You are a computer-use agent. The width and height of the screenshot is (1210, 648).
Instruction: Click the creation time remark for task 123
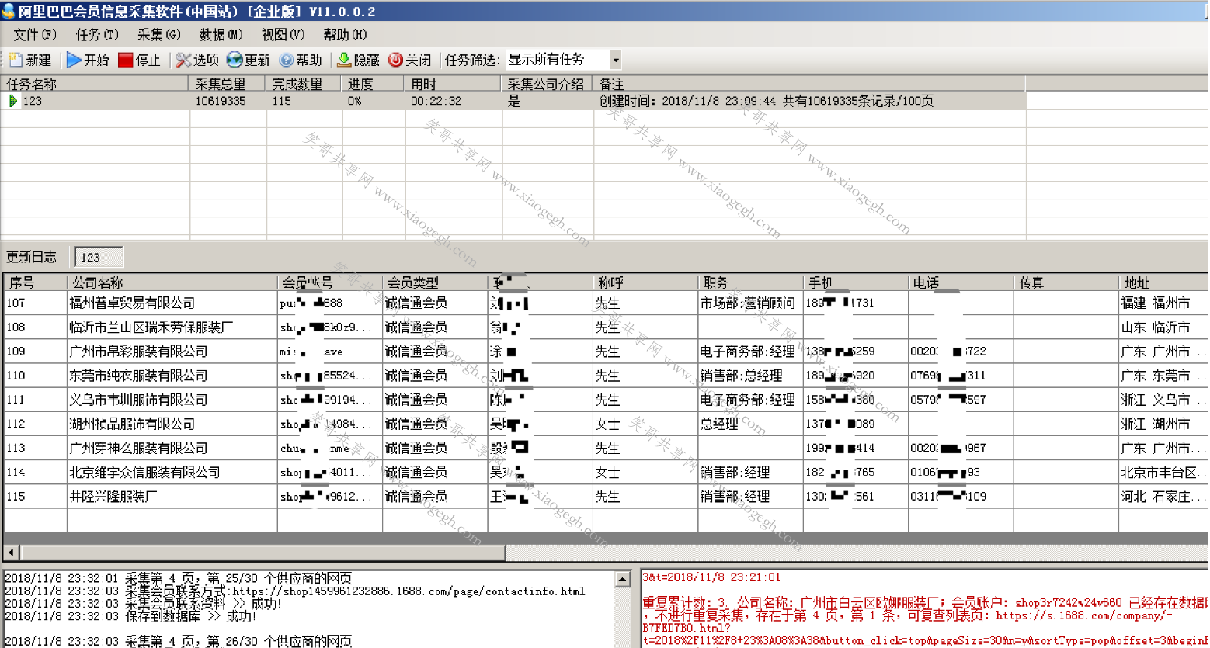pos(766,101)
